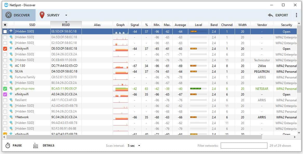Screen dimensions: 303x154
Task: Click the Details bar chart icon
Action: click(36, 146)
